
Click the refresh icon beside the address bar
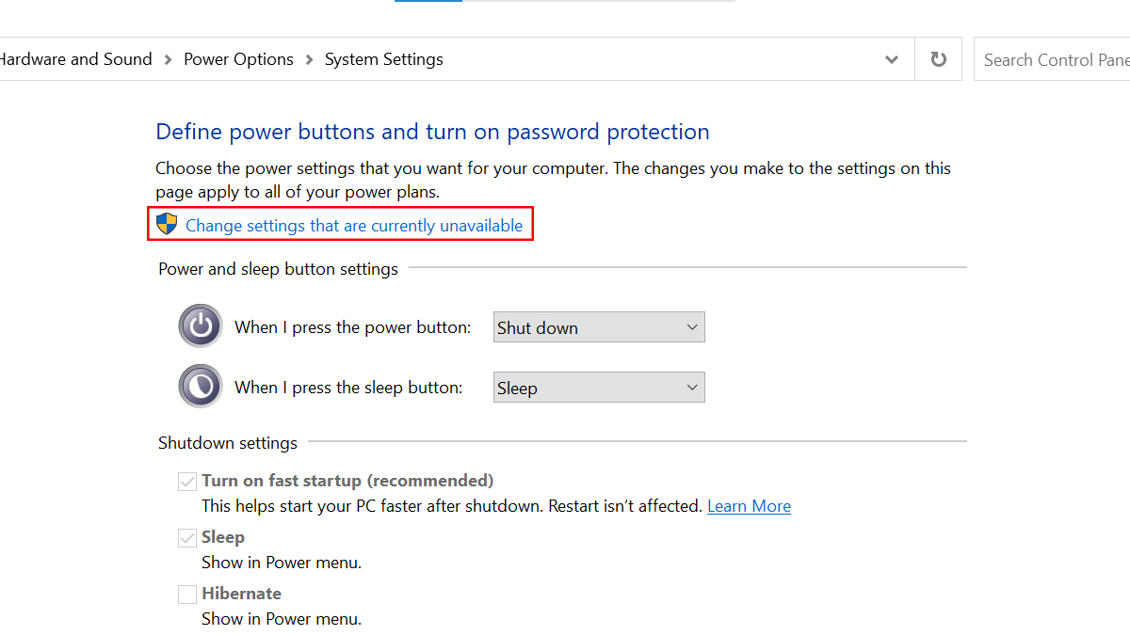(x=938, y=58)
